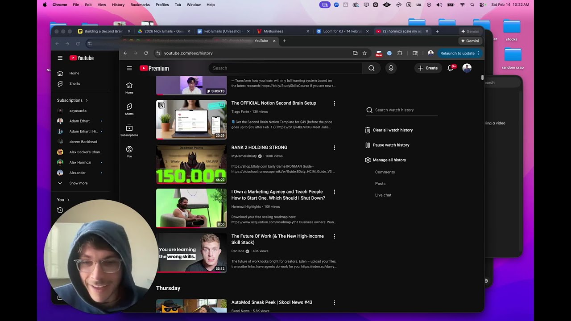Viewport: 571px width, 321px height.
Task: Open the Live chat history link
Action: 383,195
